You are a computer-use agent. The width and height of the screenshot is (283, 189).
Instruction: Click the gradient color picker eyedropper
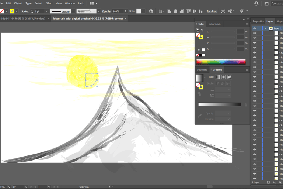click(199, 116)
